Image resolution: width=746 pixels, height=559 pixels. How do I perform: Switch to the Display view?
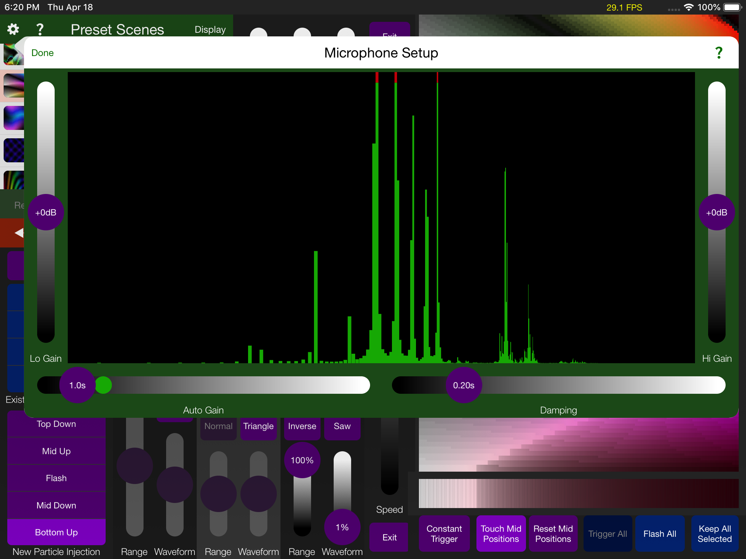[210, 29]
